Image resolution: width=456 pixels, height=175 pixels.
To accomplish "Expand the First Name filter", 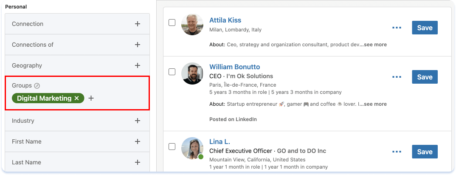I will (x=137, y=141).
